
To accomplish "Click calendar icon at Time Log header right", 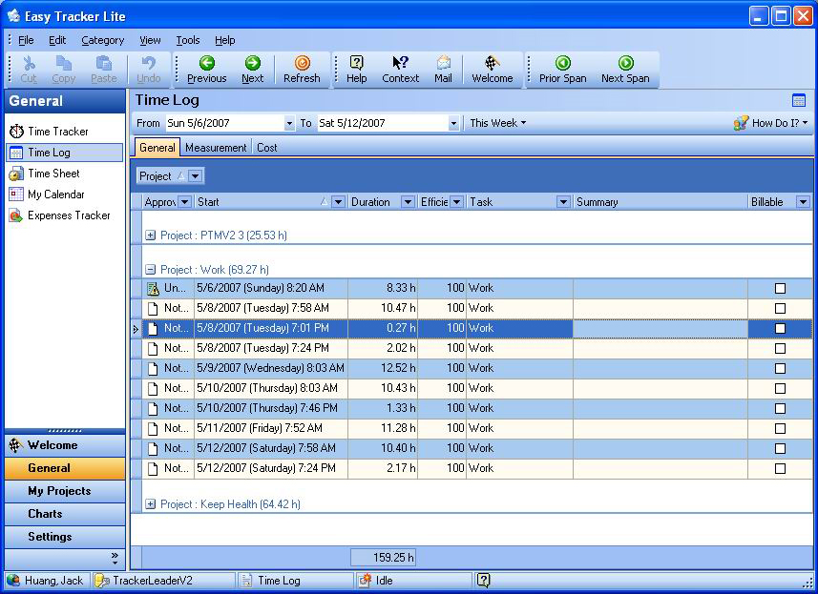I will click(x=798, y=100).
